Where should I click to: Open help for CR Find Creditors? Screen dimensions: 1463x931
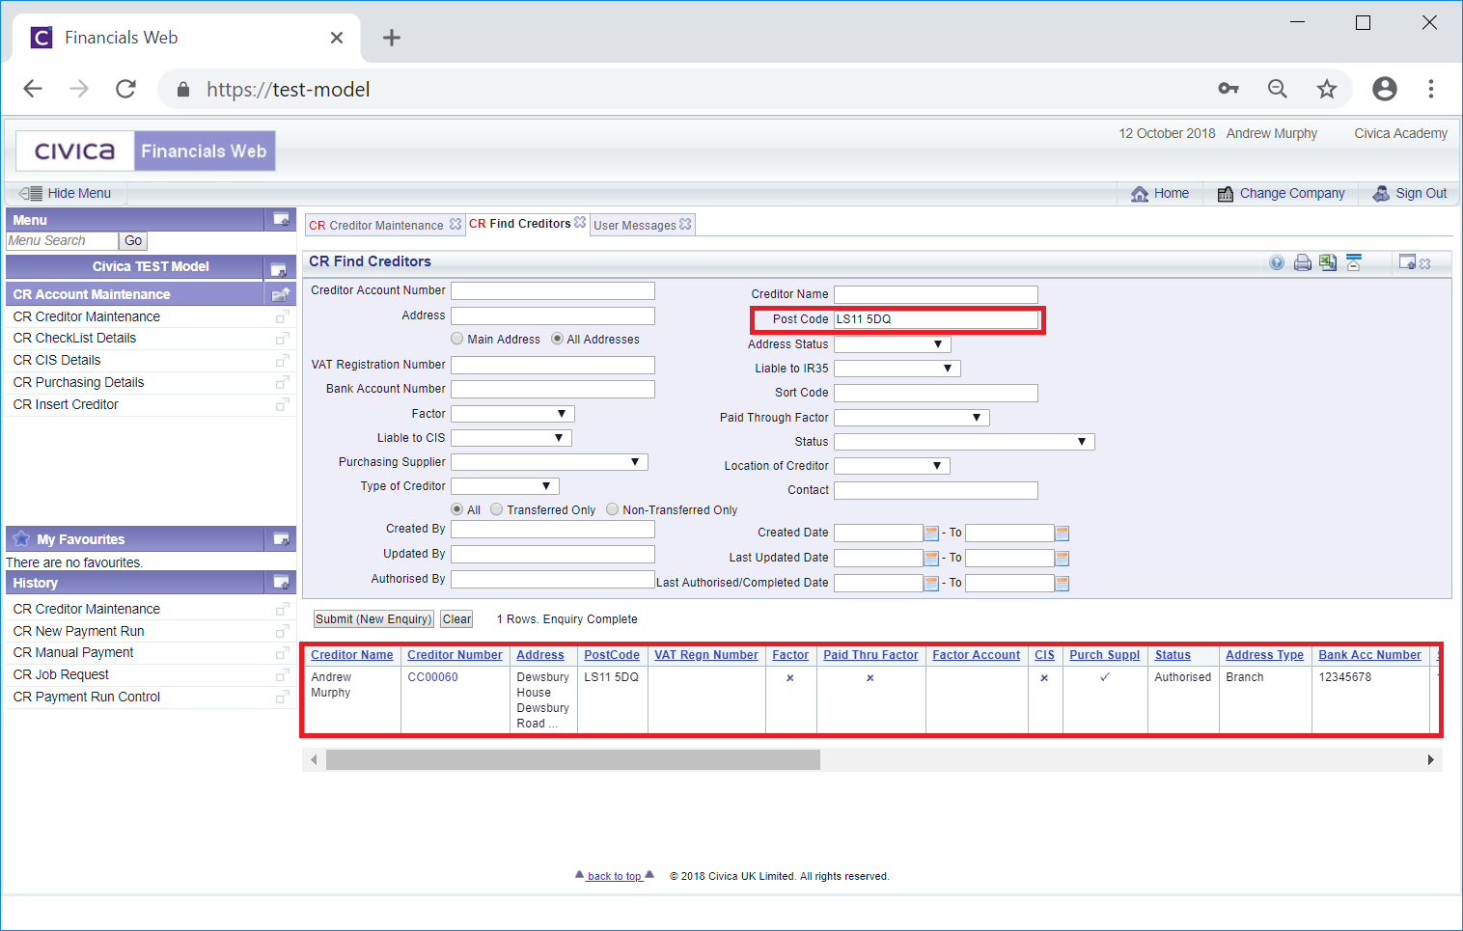click(1277, 262)
